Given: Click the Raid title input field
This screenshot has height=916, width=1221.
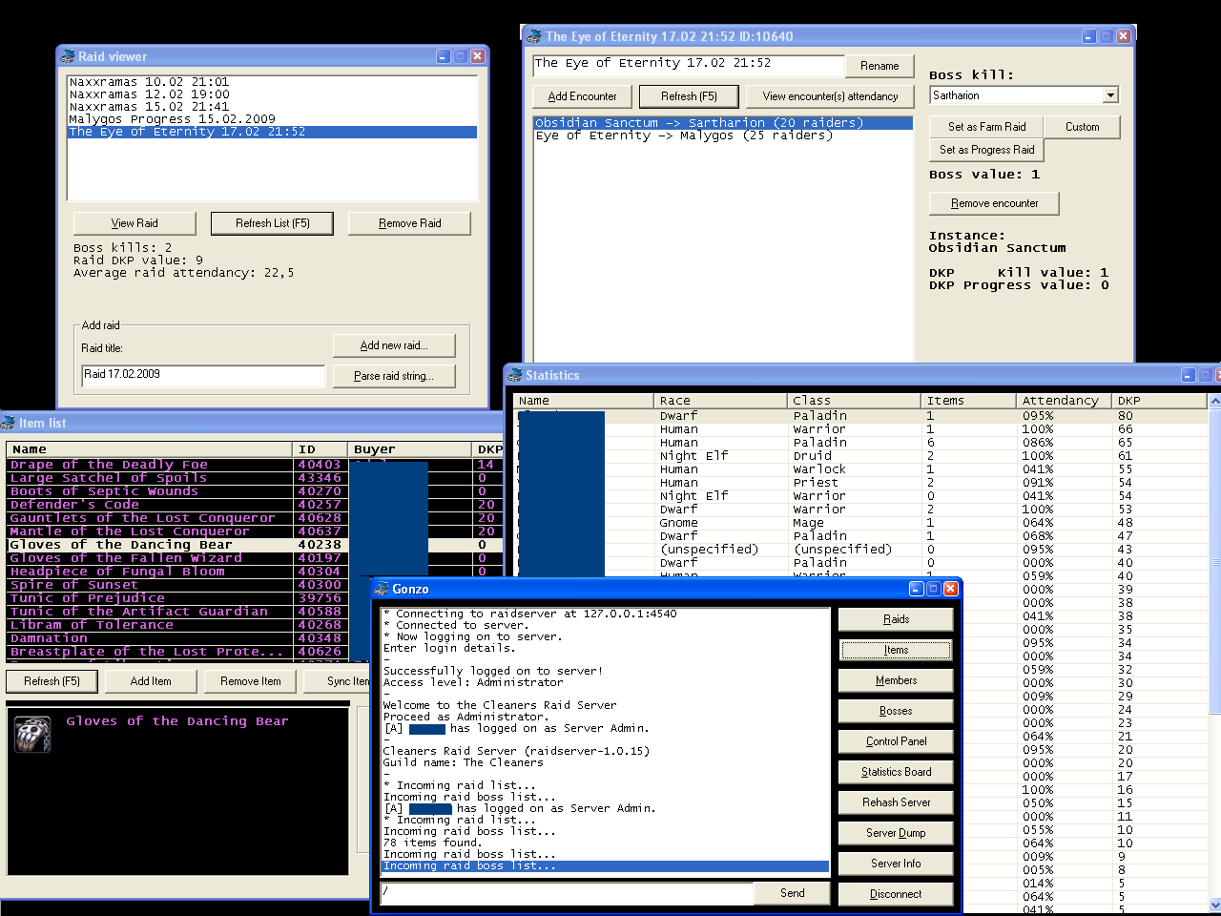Looking at the screenshot, I should [203, 375].
